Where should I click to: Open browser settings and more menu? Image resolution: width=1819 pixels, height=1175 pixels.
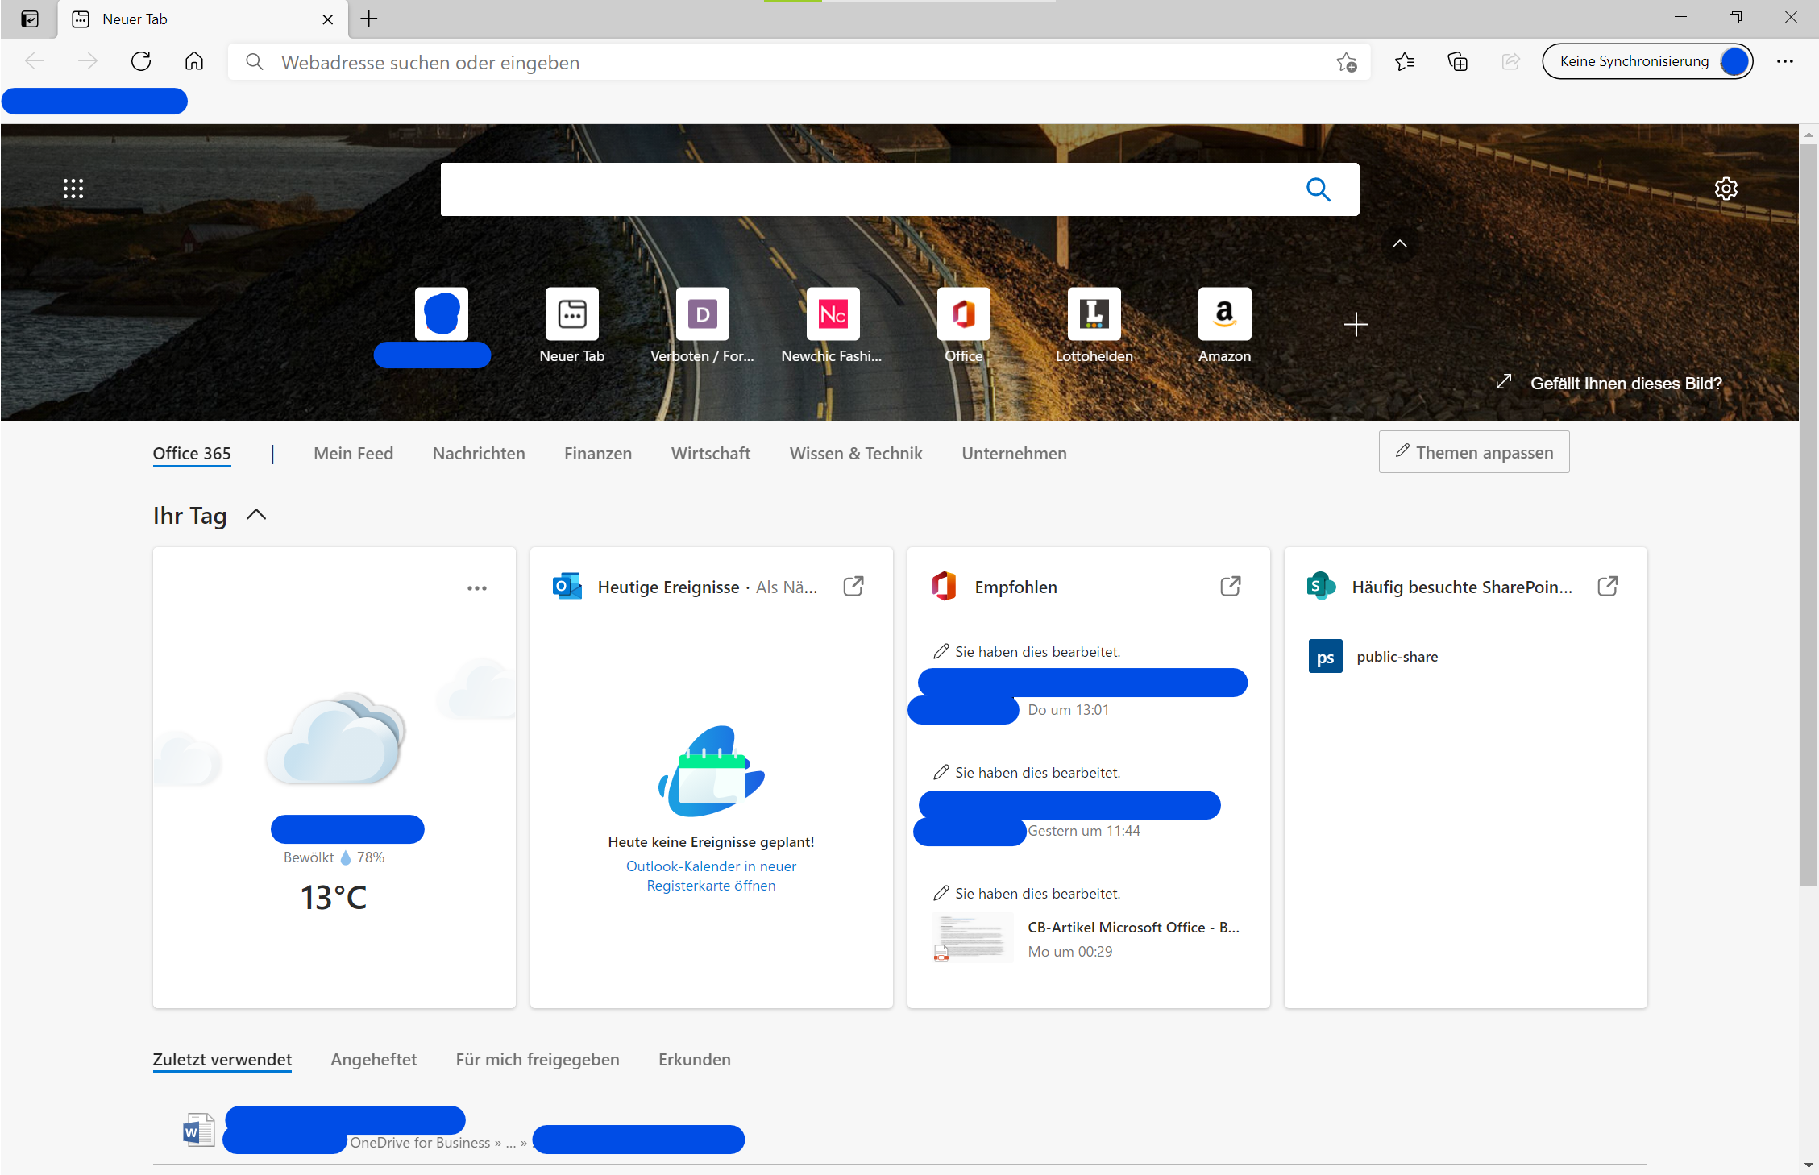[x=1785, y=61]
